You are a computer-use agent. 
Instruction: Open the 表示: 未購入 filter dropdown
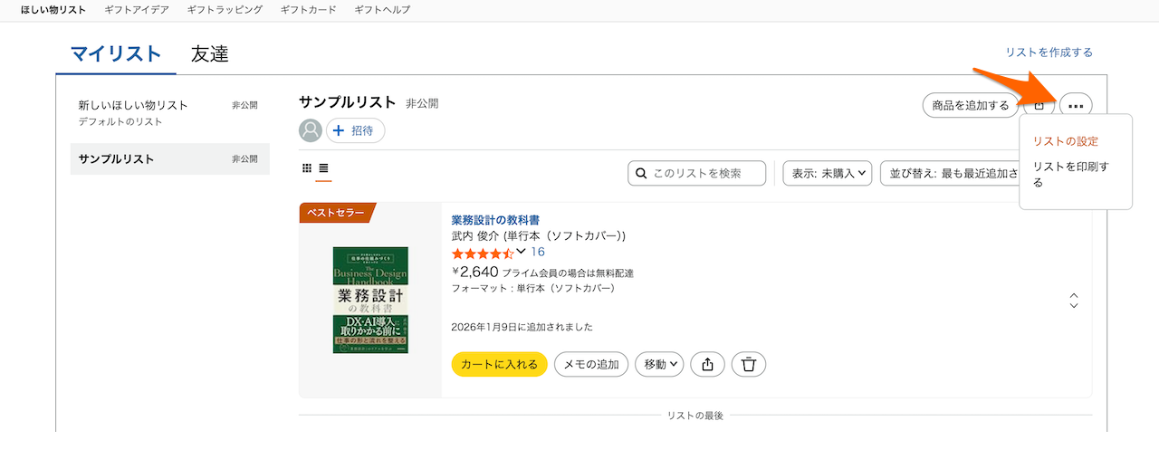tap(827, 173)
